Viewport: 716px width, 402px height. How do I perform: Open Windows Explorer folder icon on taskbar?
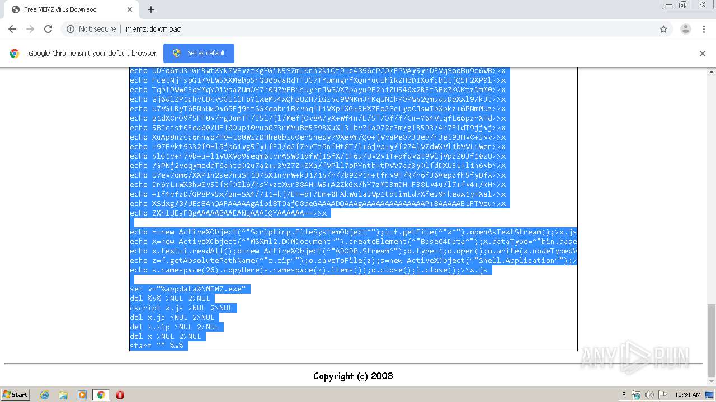(x=63, y=395)
